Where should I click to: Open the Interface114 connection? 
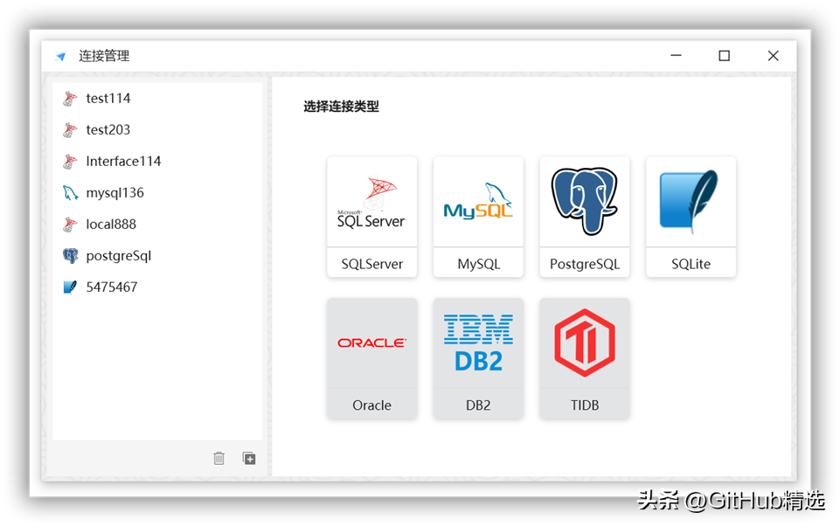(157, 162)
